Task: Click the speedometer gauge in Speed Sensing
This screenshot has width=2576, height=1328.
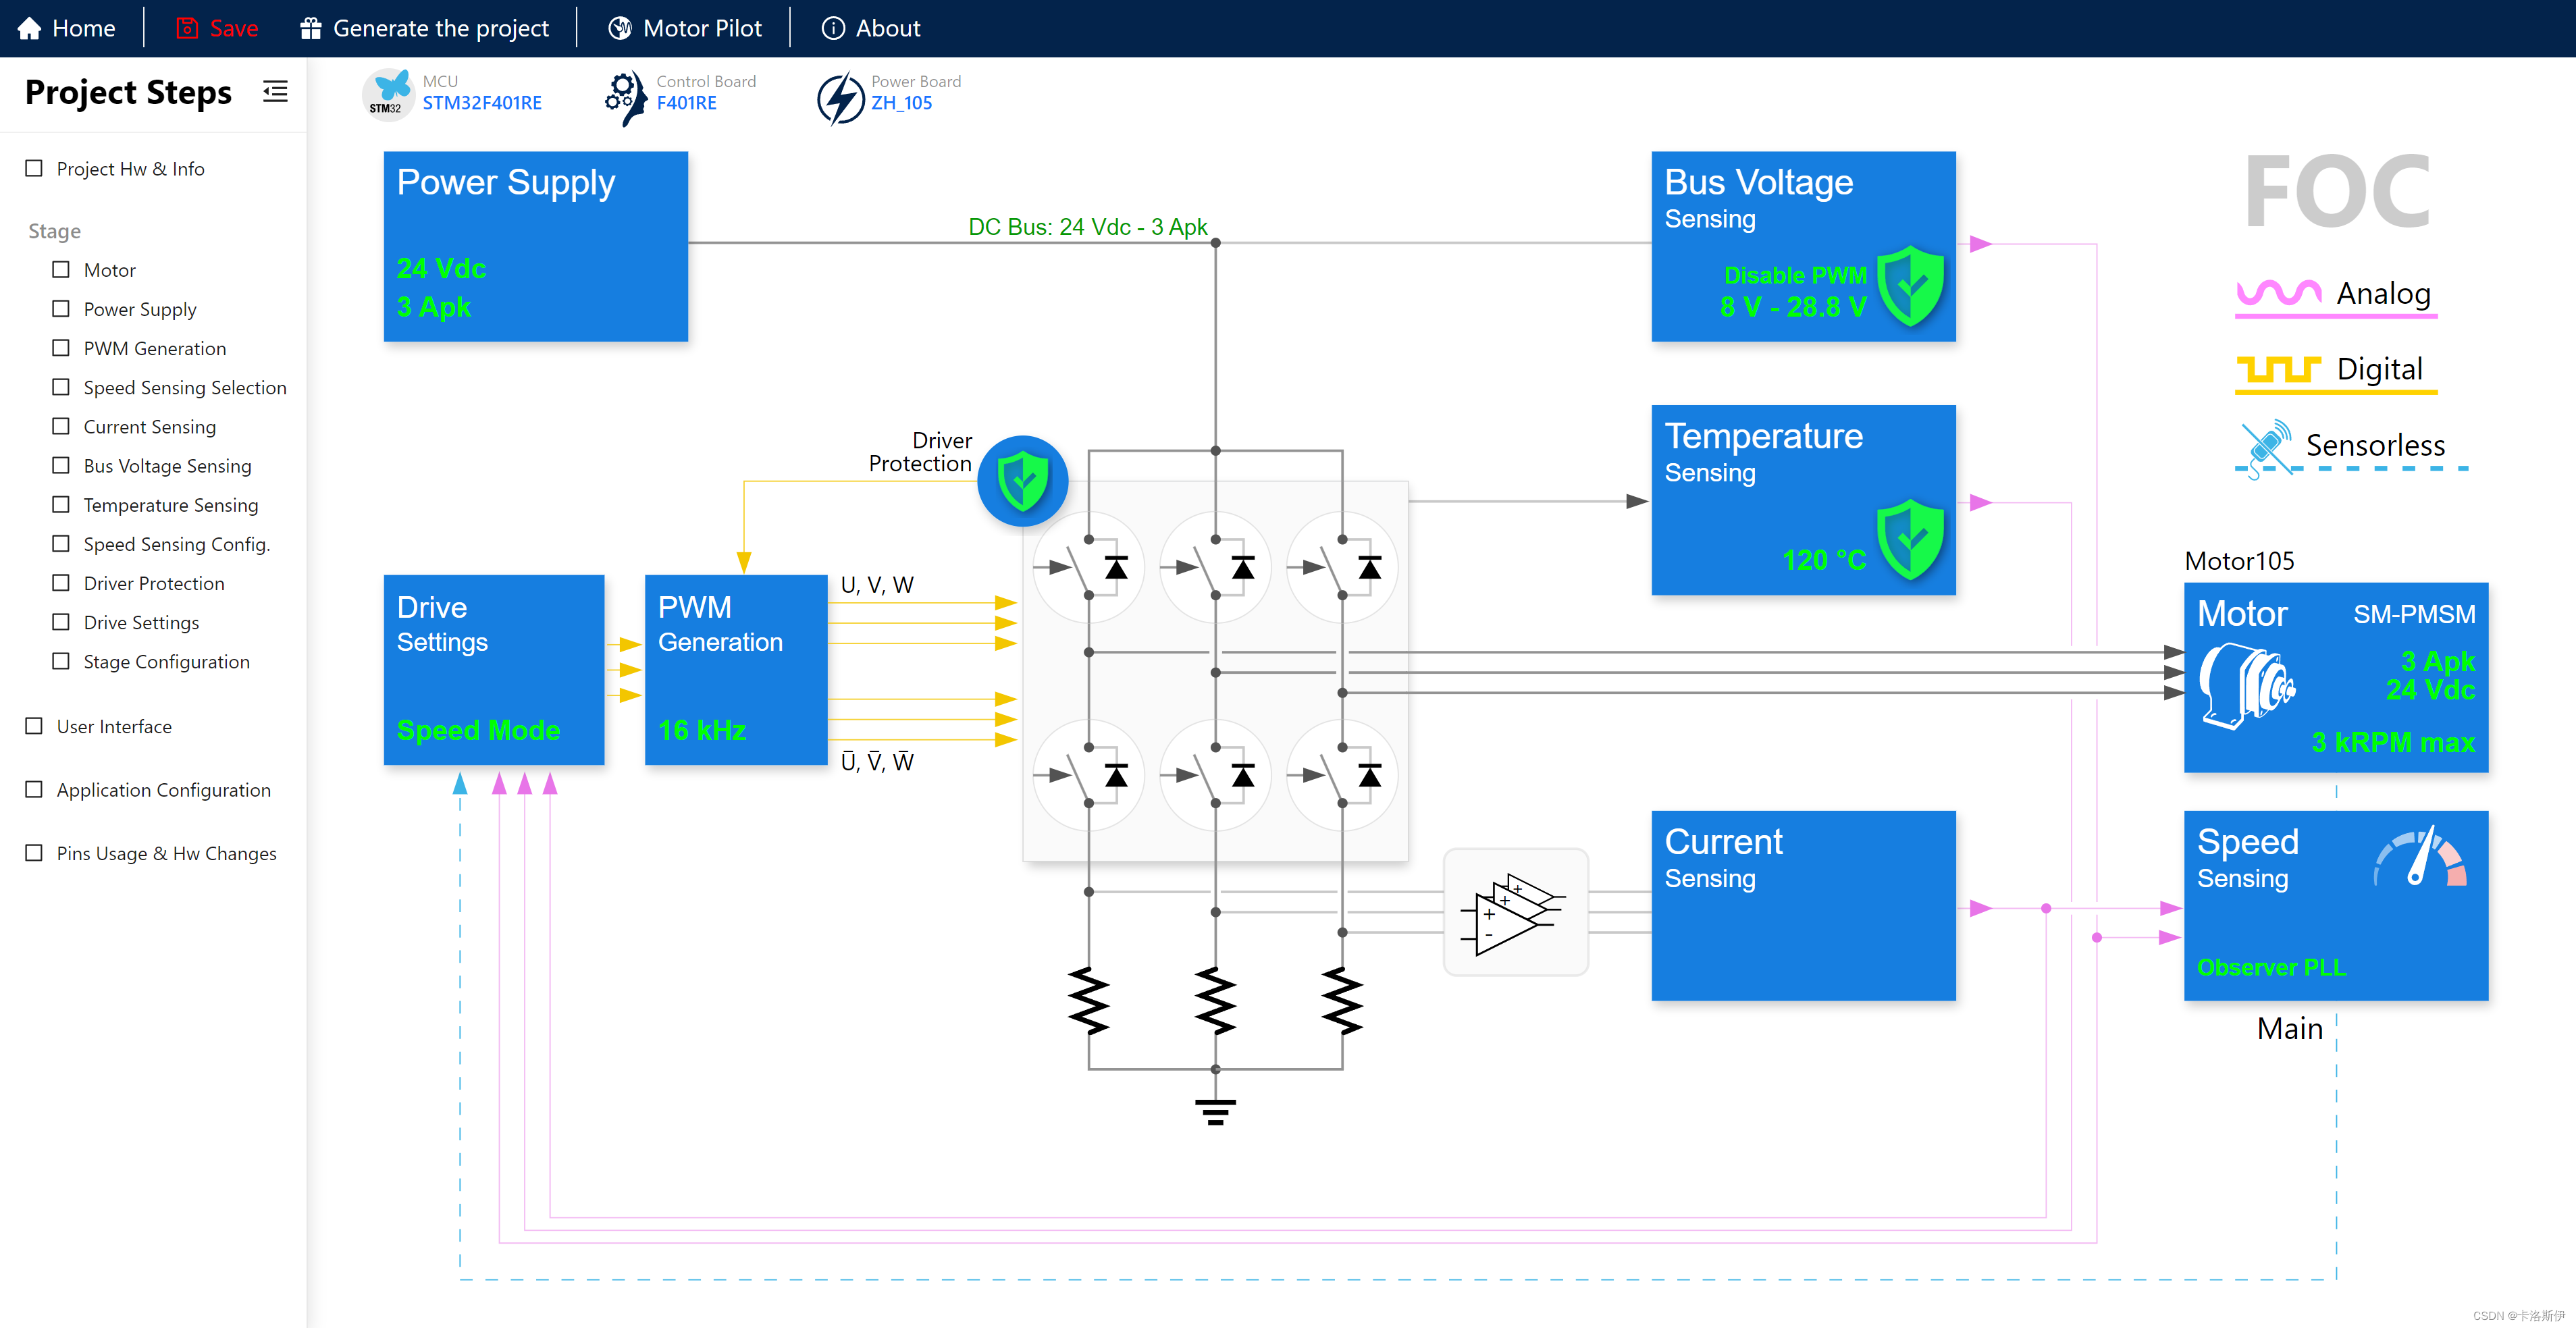Action: (2421, 858)
